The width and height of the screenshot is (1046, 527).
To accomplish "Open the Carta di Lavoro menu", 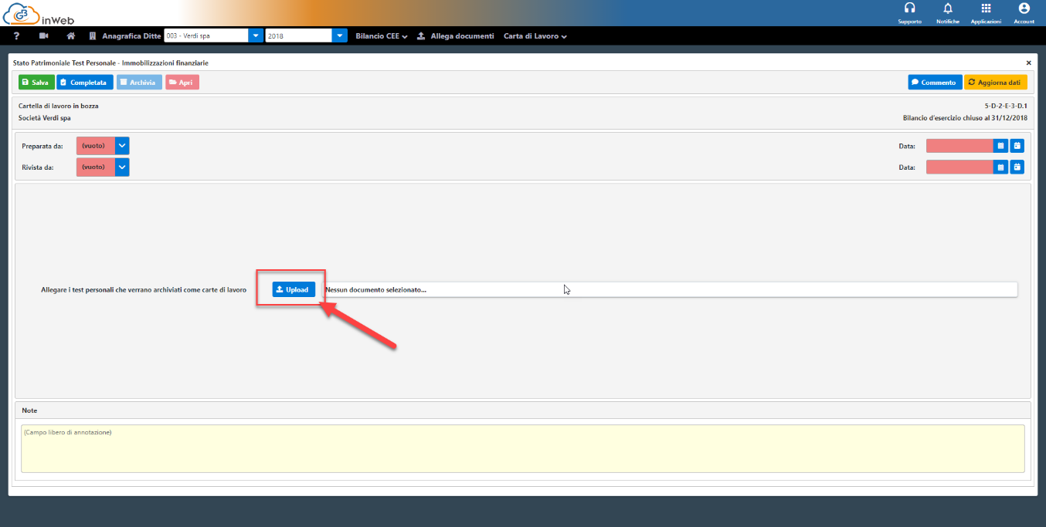I will [x=535, y=35].
